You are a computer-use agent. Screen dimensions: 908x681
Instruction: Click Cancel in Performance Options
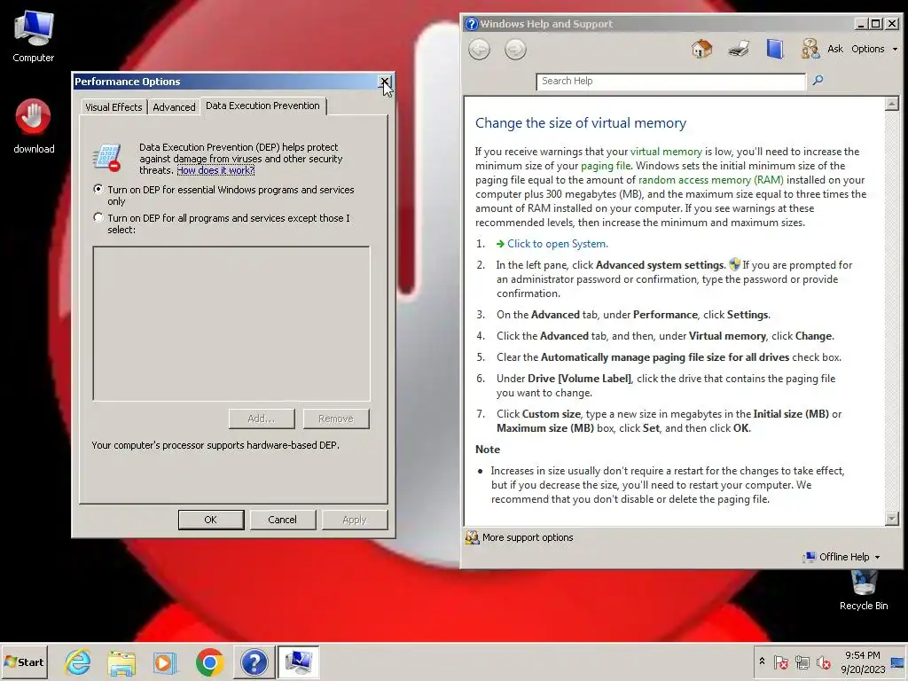(283, 520)
